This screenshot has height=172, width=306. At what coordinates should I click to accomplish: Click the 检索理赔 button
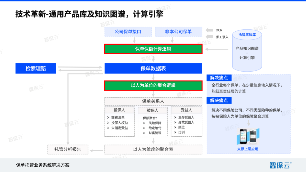coord(35,68)
